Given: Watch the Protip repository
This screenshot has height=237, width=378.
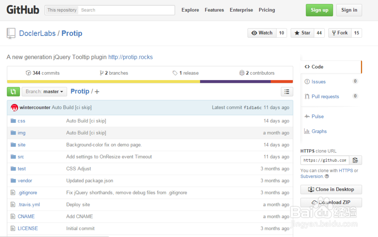Looking at the screenshot, I should point(262,33).
